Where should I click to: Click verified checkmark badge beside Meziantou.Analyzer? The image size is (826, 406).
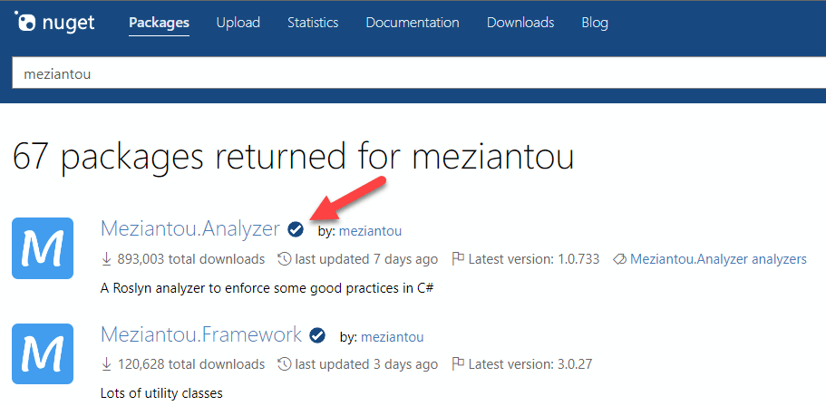point(296,229)
